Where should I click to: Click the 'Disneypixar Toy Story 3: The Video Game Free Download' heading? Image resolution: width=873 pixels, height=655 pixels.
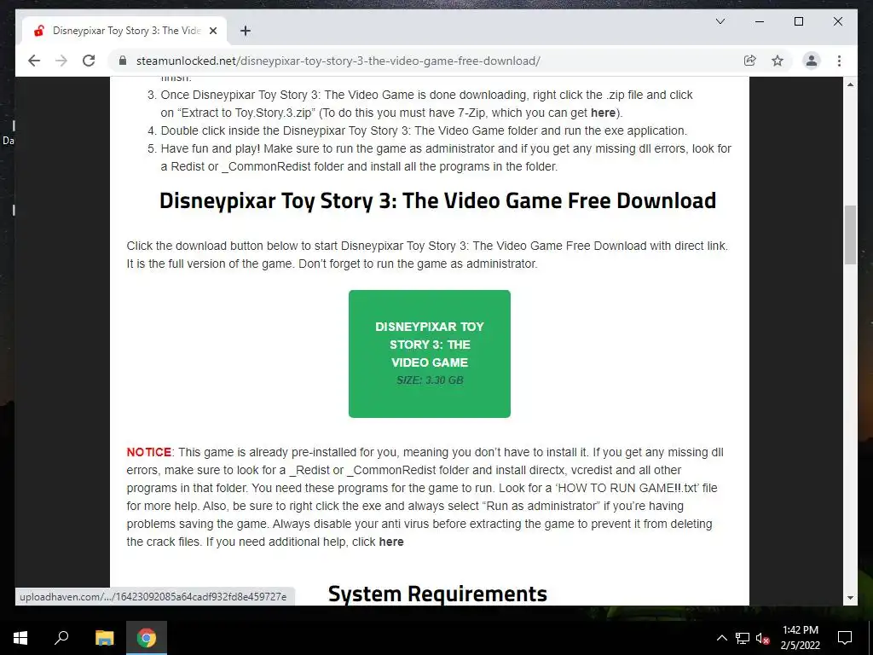click(x=437, y=200)
